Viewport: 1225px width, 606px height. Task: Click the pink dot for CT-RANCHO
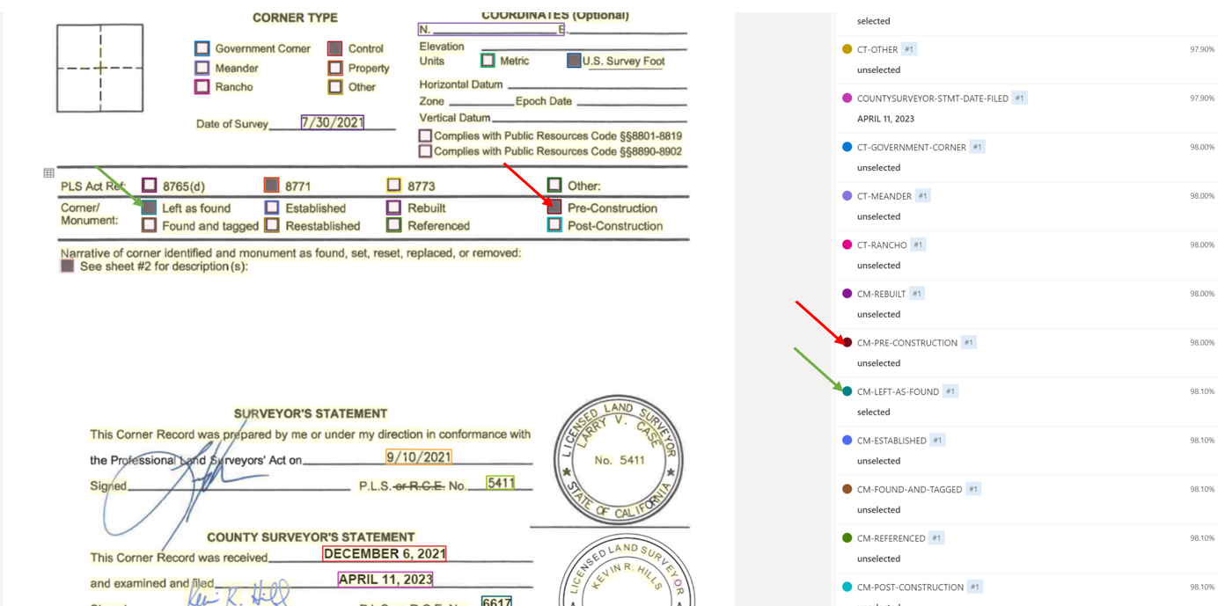click(x=847, y=245)
